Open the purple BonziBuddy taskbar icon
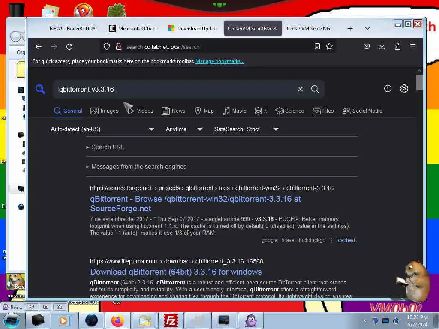The image size is (439, 329). [251, 320]
